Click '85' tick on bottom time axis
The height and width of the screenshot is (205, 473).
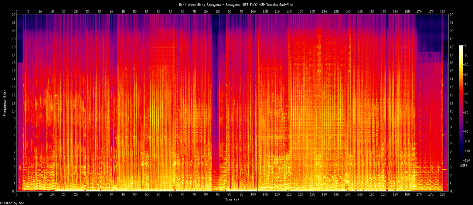pyautogui.click(x=218, y=195)
